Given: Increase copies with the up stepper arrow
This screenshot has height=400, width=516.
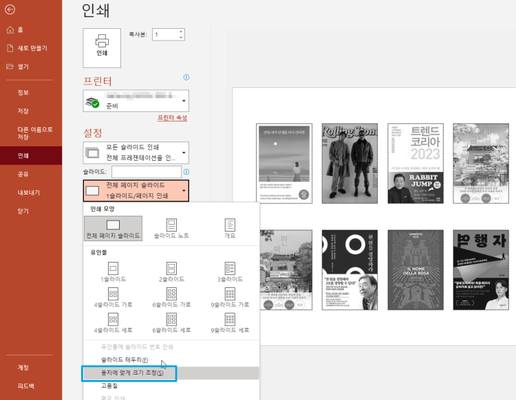Looking at the screenshot, I should [x=181, y=32].
